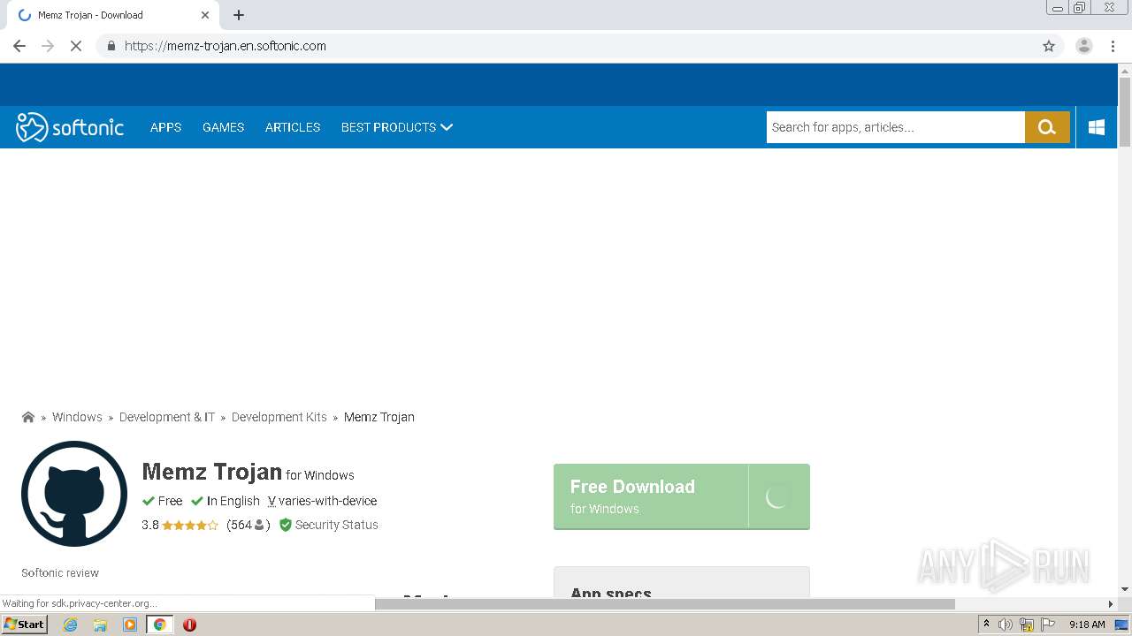Stop loading the page with X button

76,46
